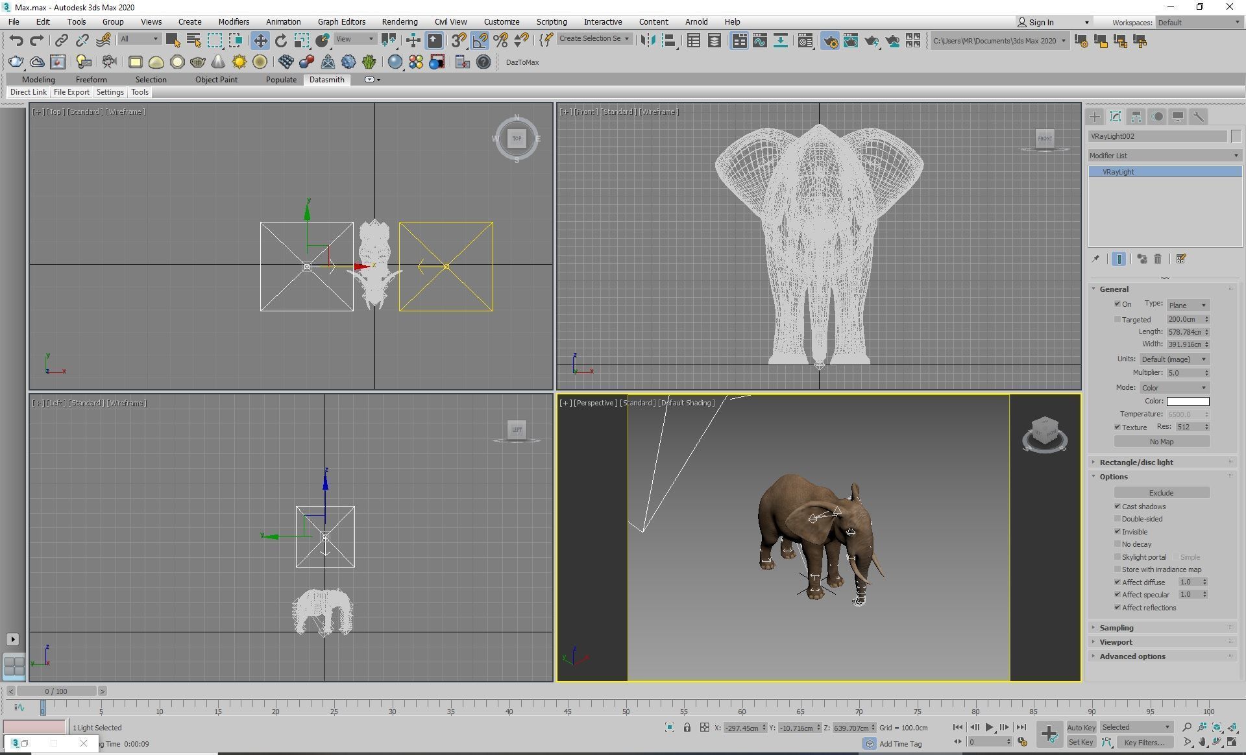Click the Key Filters button
Screen dimensions: 1246x755
pos(1145,743)
